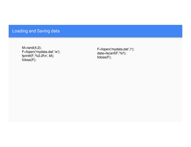Screen dimensions: 191x147
Task: Click the word 'Loading' in the title
Action: [x=20, y=31]
